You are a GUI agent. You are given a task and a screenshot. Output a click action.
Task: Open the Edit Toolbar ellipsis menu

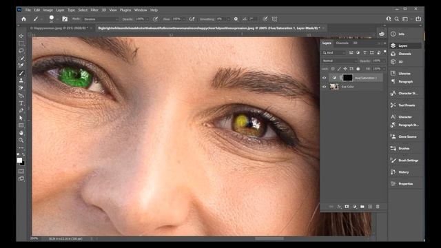21,147
